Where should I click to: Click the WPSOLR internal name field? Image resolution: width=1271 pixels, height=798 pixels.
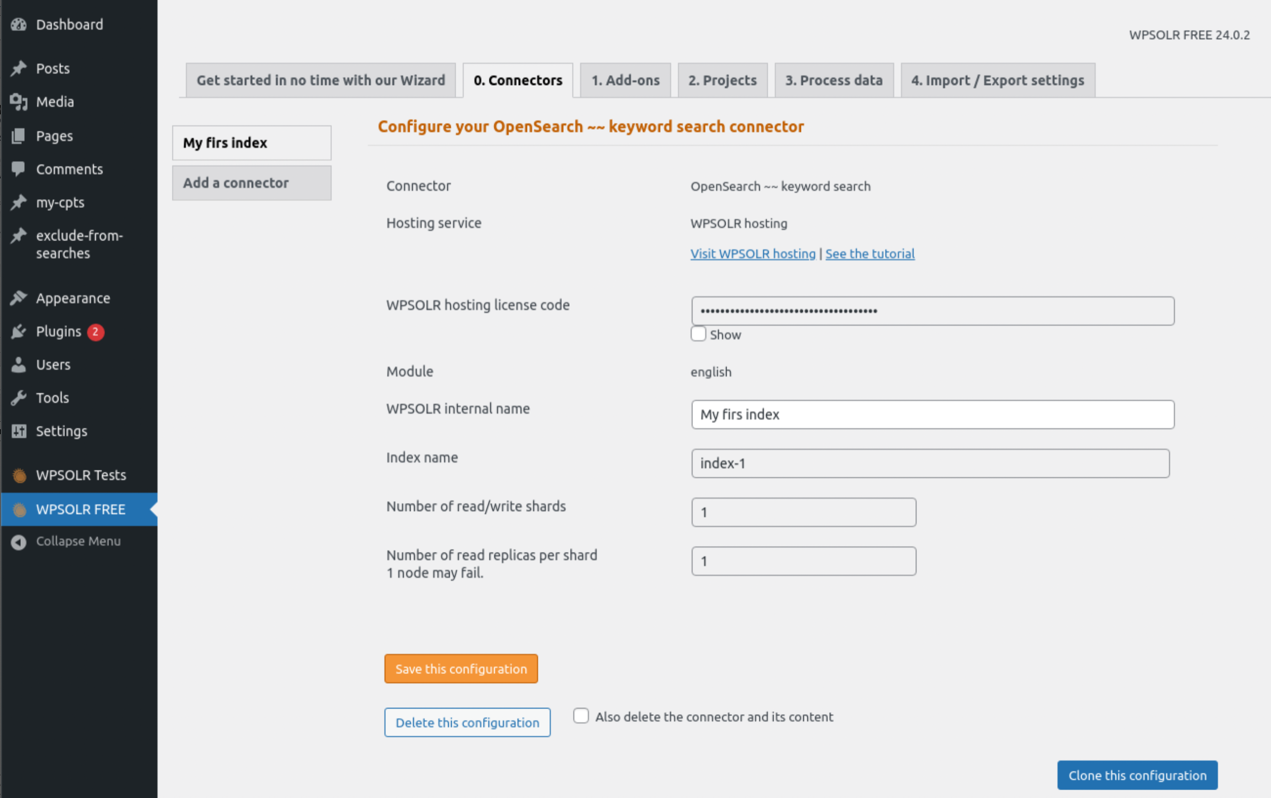click(x=933, y=414)
